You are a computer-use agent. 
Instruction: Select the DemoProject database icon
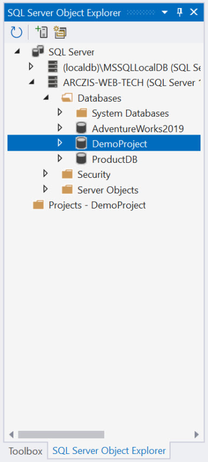click(x=81, y=144)
